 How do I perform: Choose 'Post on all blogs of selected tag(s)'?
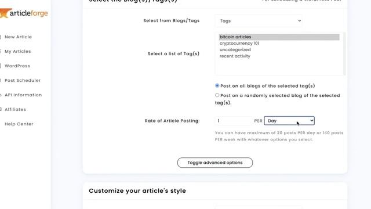pos(217,85)
